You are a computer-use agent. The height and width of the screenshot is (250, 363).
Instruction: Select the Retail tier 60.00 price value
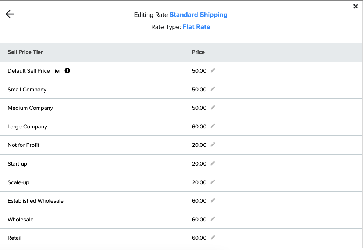tap(199, 238)
